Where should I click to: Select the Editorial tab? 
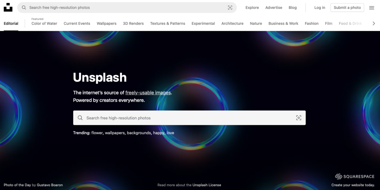pos(11,23)
